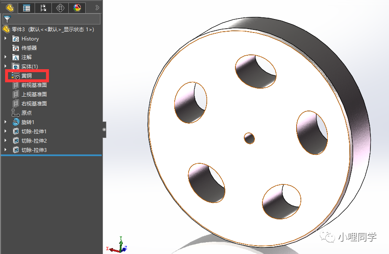Open the DimXpertManager tab
389x254 pixels.
(60, 8)
